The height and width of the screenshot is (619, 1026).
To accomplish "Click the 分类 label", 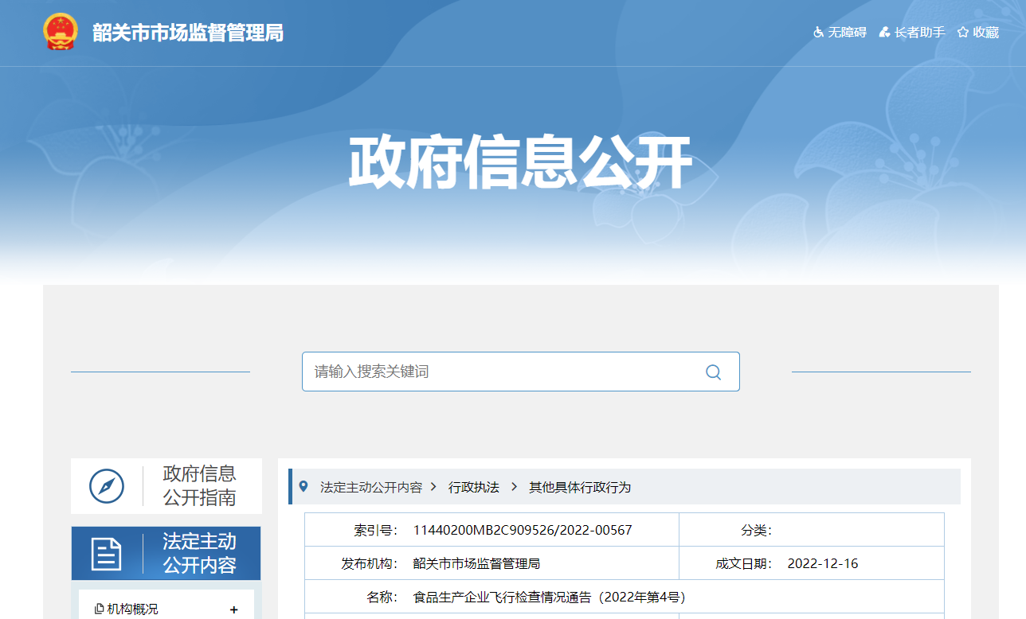I will point(757,530).
